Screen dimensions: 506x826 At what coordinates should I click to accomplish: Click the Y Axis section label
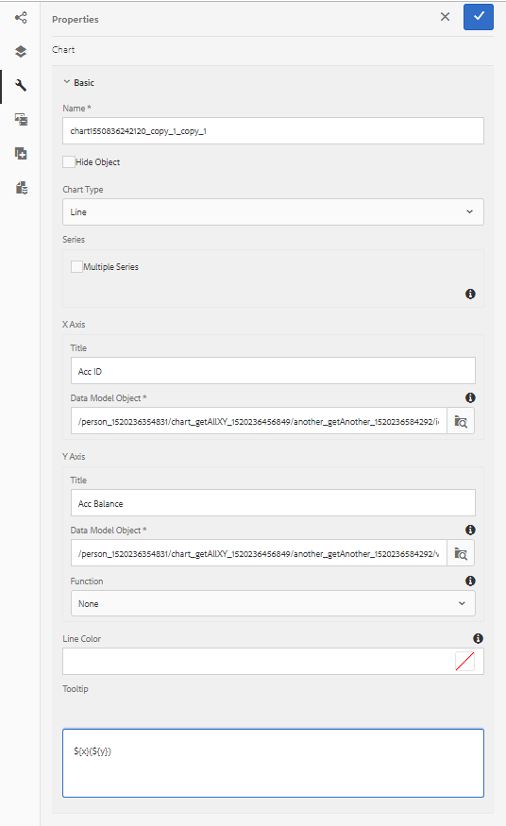pos(74,457)
